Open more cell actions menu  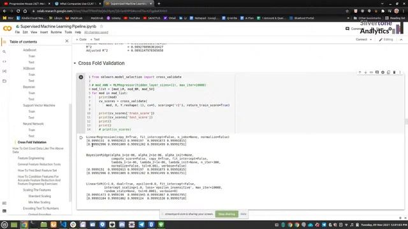400,73
